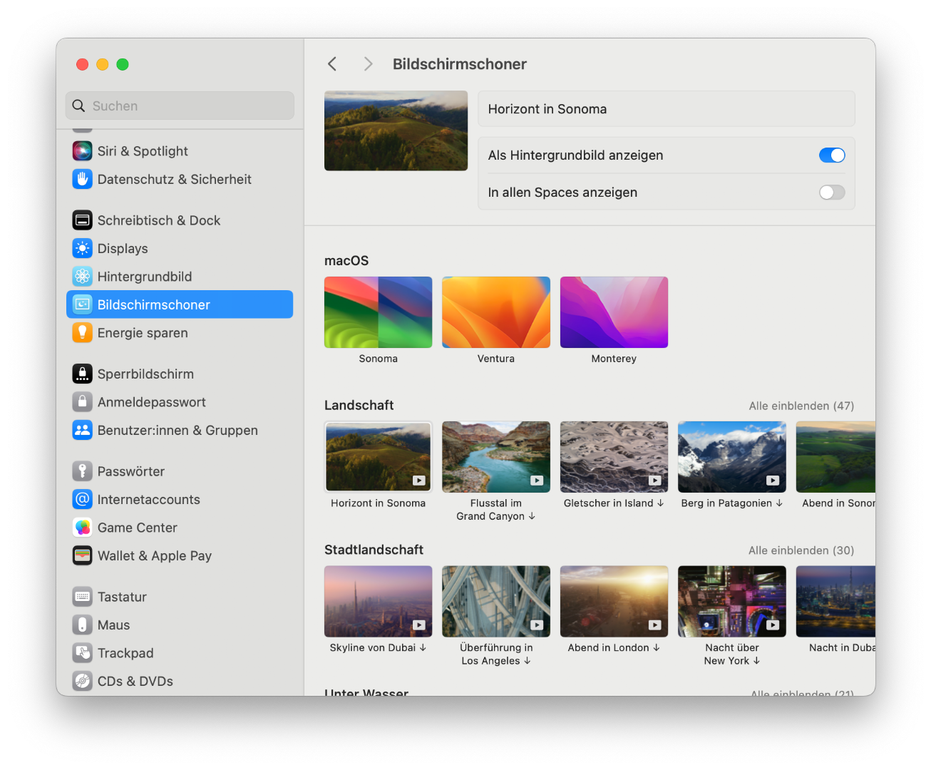Click the Trackpad icon in sidebar

[83, 653]
